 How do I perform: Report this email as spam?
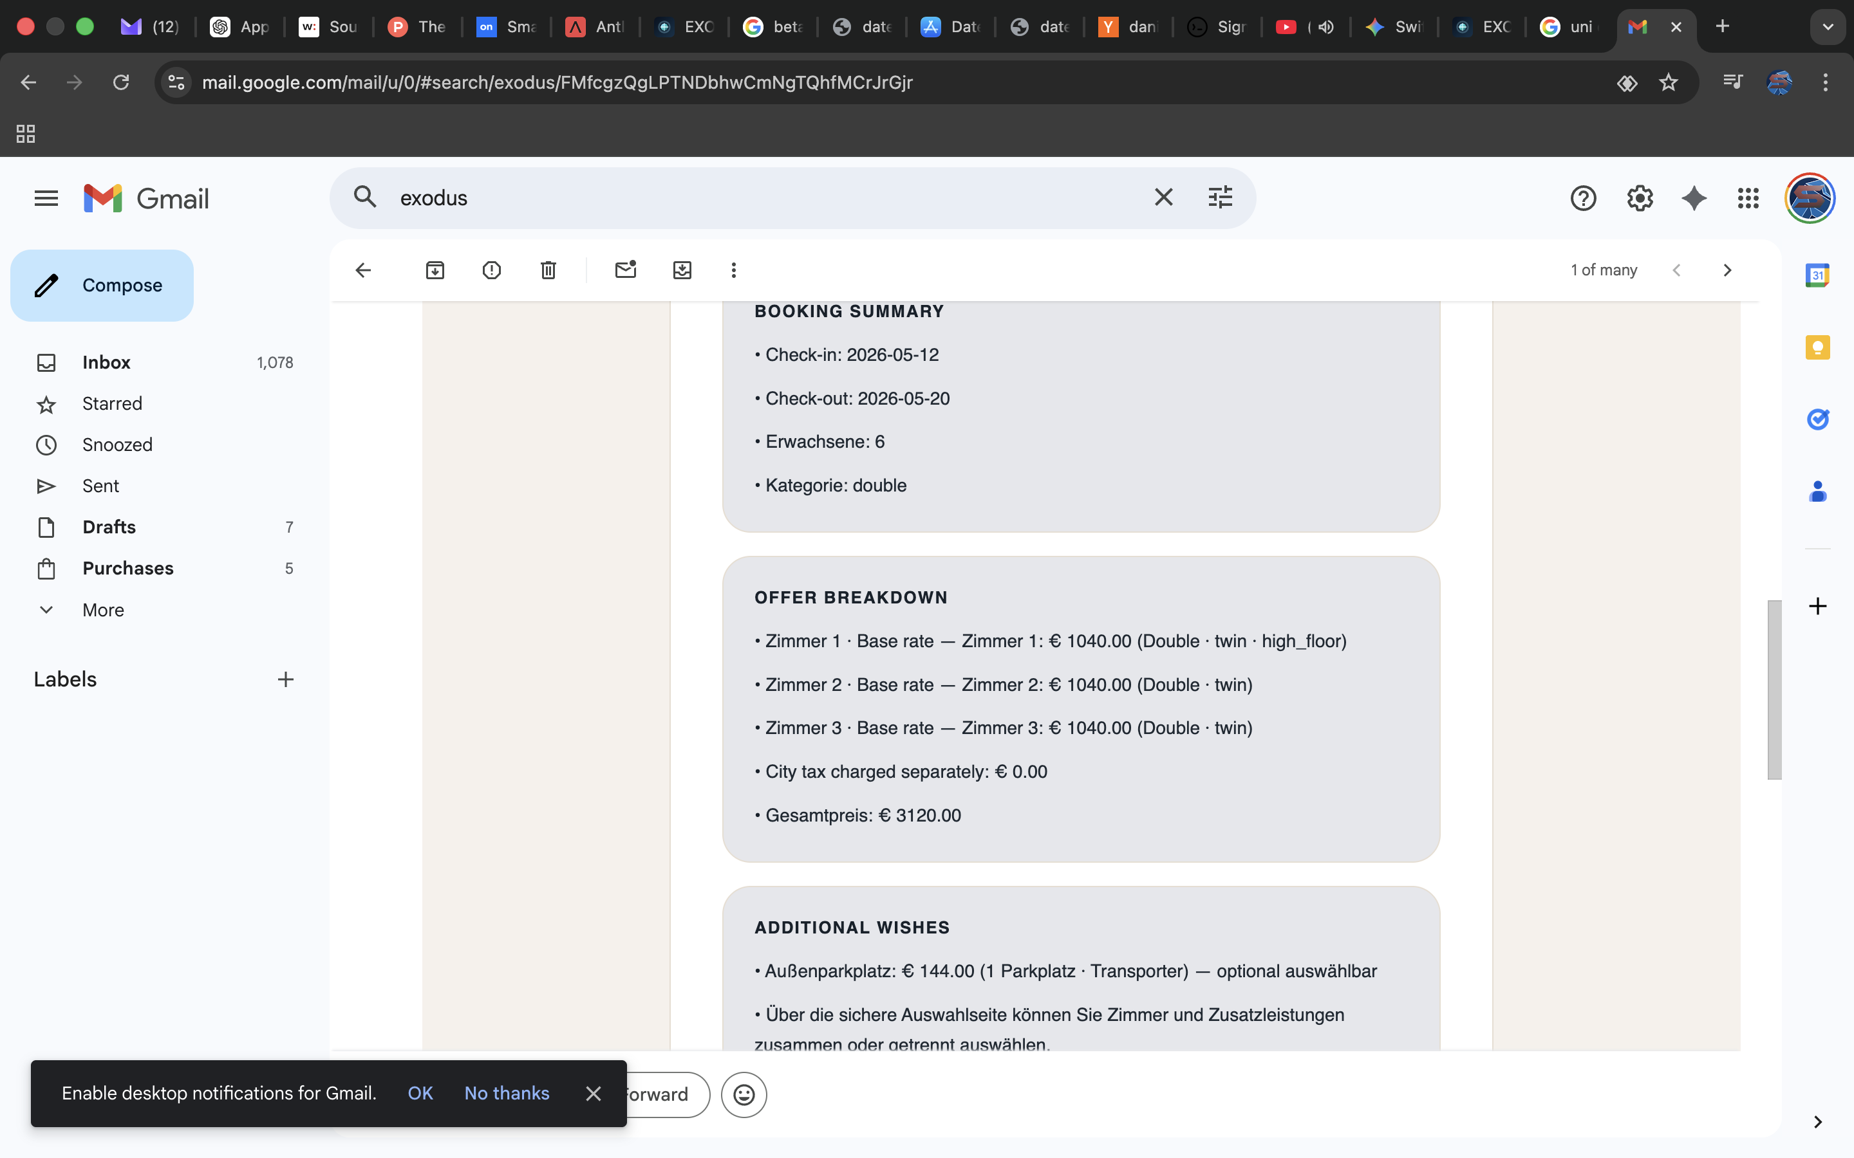click(x=492, y=270)
